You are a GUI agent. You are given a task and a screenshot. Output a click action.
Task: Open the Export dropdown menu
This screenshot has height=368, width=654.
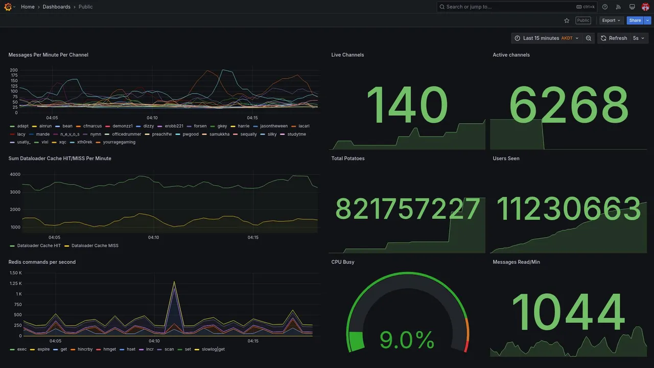coord(611,20)
